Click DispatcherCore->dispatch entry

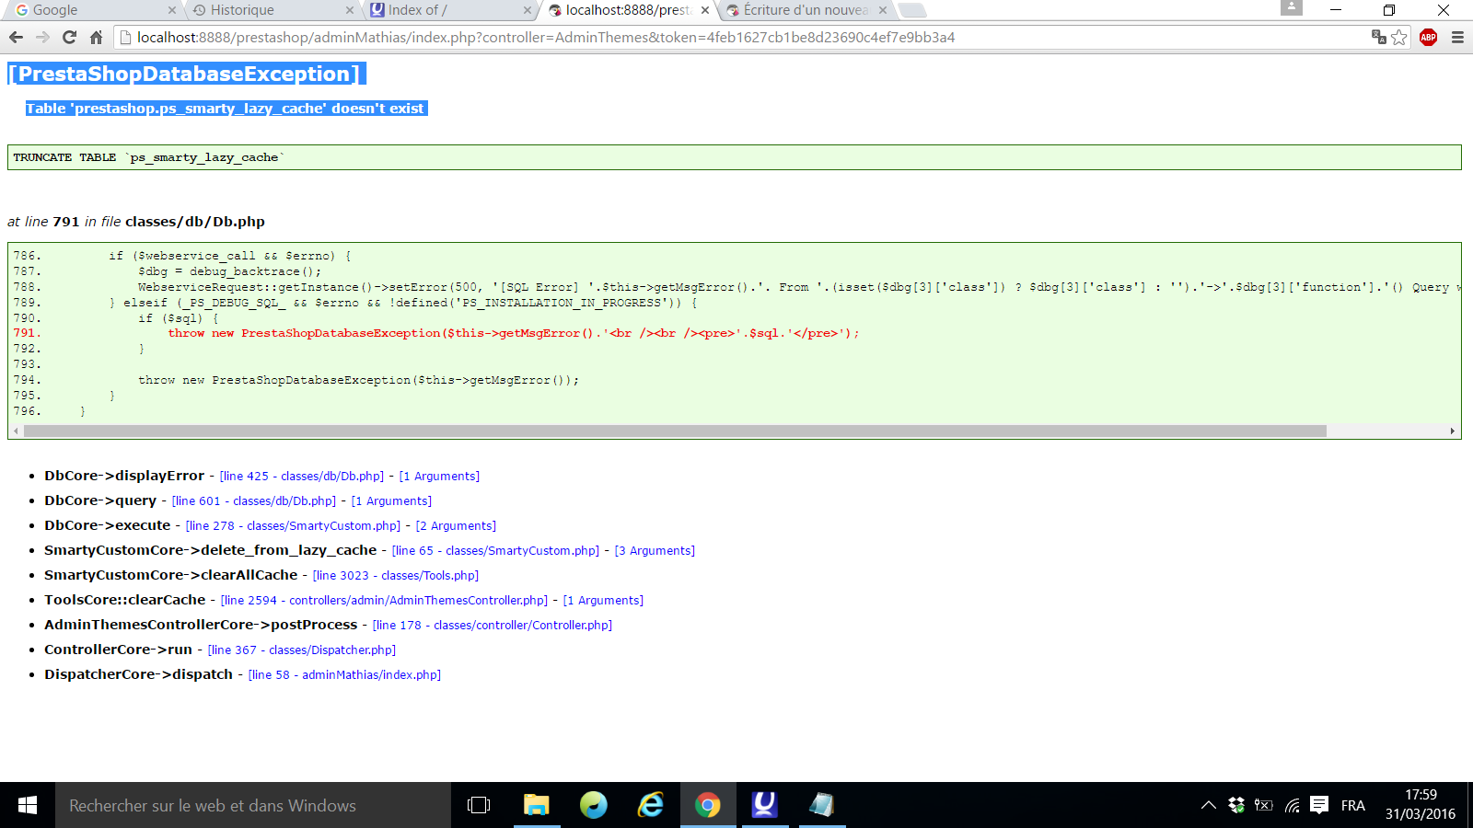click(x=138, y=674)
